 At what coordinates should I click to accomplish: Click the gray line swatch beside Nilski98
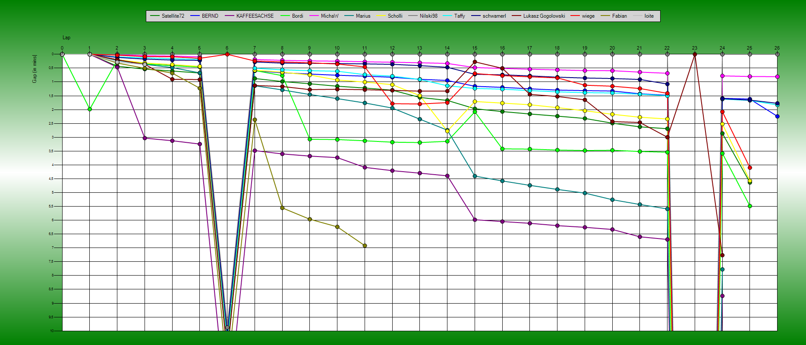(x=412, y=16)
